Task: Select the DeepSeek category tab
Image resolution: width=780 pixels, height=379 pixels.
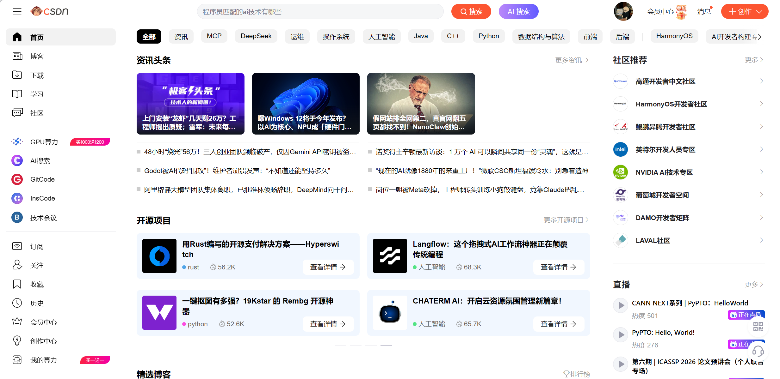Action: [x=256, y=36]
